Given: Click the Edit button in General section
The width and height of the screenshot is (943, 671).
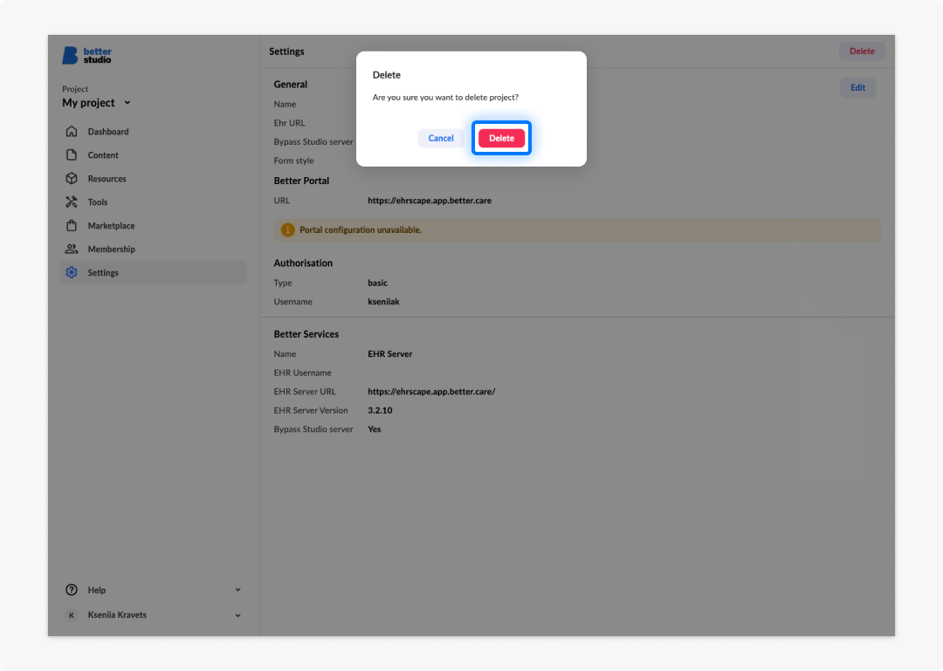Looking at the screenshot, I should tap(857, 88).
